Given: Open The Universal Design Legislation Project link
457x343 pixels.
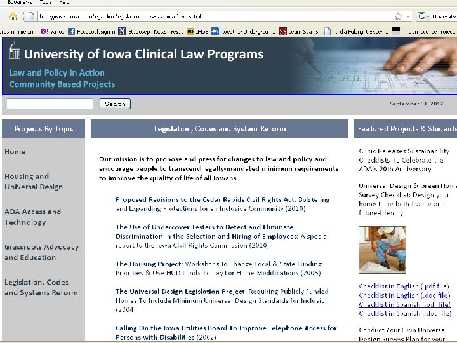Looking at the screenshot, I should click(x=222, y=300).
